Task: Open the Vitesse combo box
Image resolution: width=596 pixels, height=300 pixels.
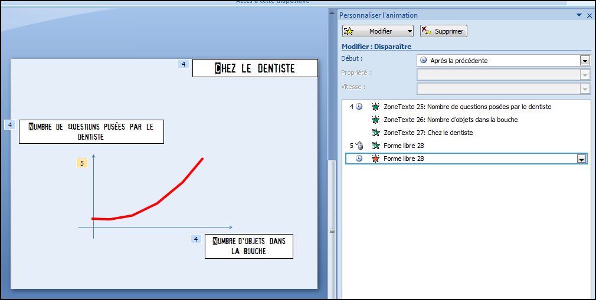Action: (503, 88)
